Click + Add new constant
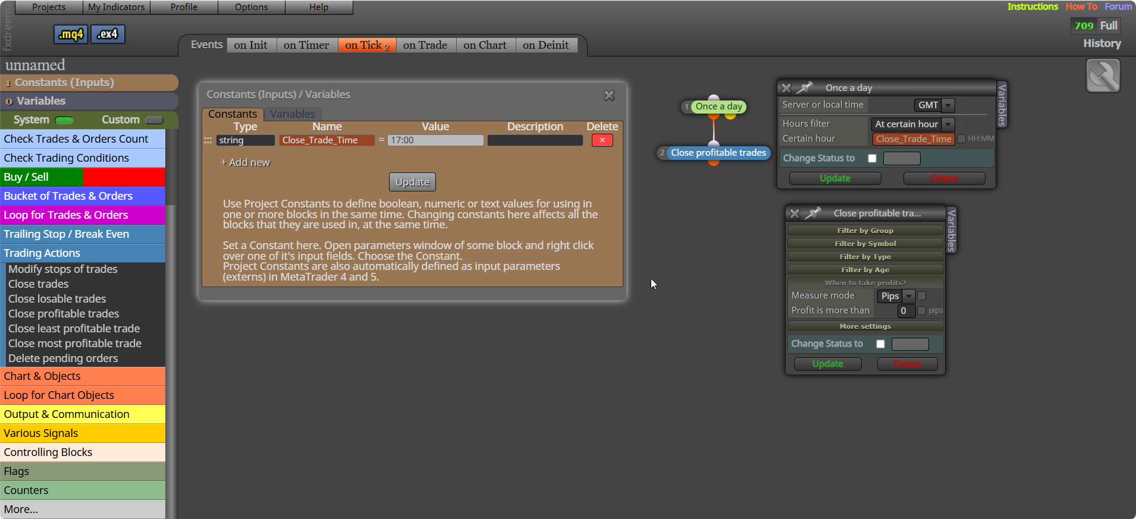This screenshot has height=519, width=1136. point(246,162)
